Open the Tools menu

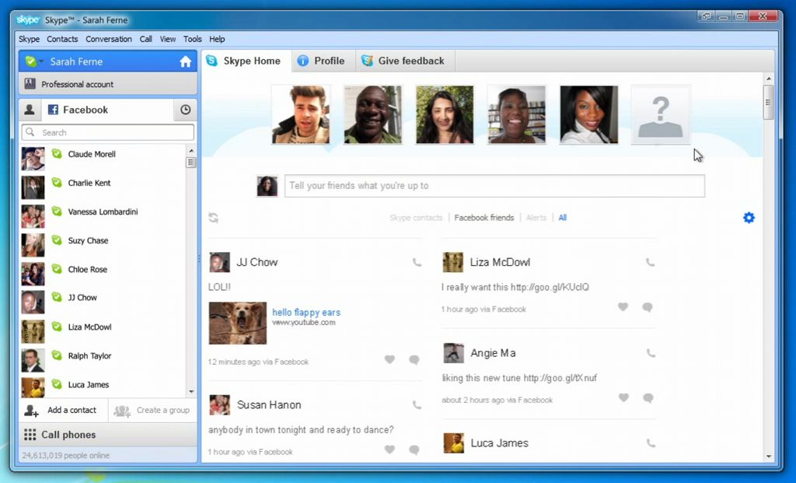pos(193,39)
